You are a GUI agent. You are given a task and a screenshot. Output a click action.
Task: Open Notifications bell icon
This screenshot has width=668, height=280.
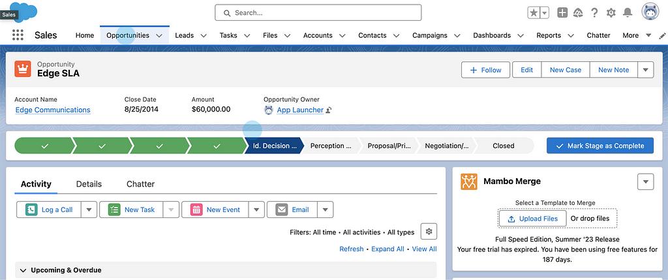(x=628, y=12)
